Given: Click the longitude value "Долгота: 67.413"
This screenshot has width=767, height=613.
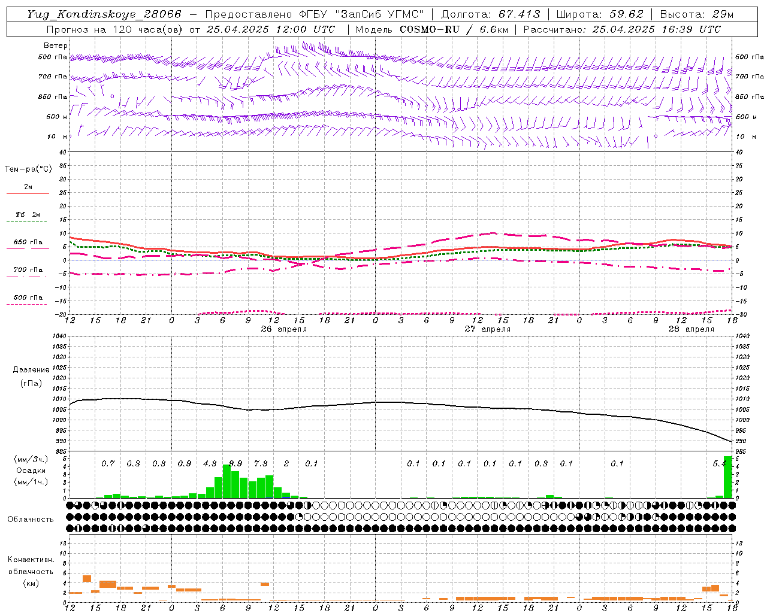Looking at the screenshot, I should click(x=490, y=14).
